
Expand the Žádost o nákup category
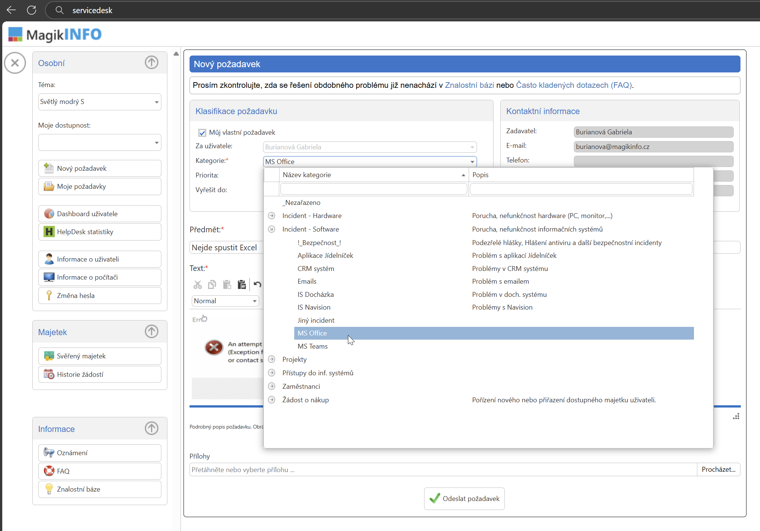[x=272, y=400]
